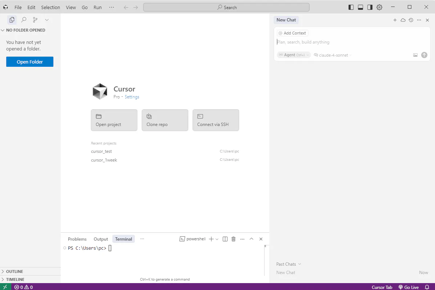
Task: Collapse the Past Chats list
Action: tap(289, 264)
